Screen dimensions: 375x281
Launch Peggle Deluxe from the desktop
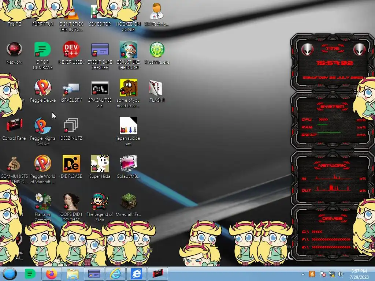coord(42,87)
